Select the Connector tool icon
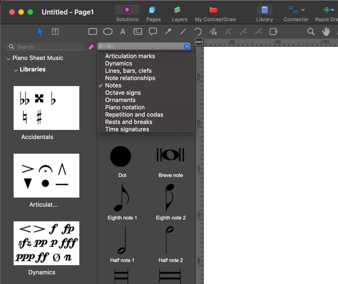This screenshot has width=338, height=284. (293, 10)
